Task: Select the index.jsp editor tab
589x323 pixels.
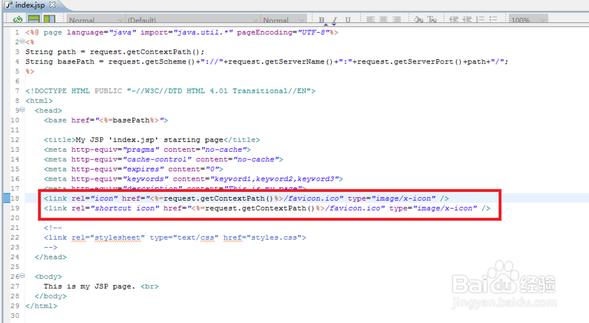Action: click(x=30, y=5)
